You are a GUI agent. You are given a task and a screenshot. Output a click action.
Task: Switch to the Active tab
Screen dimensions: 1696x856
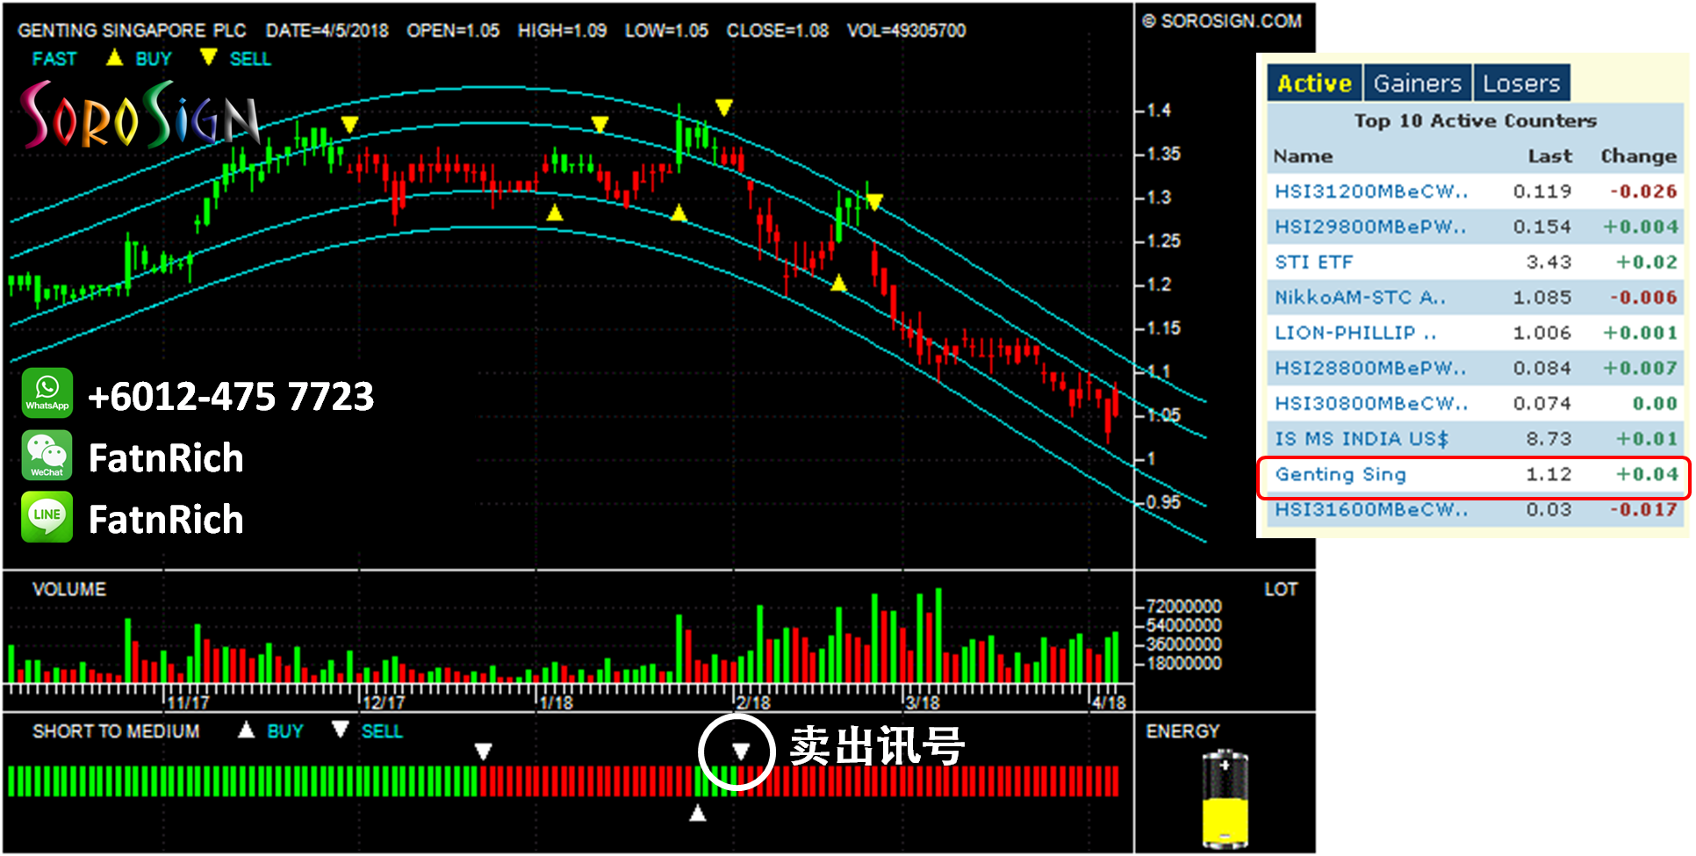pyautogui.click(x=1314, y=83)
